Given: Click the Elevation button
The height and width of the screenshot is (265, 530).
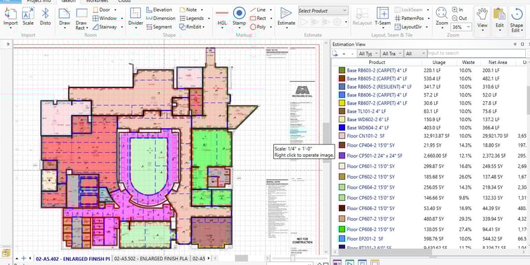Looking at the screenshot, I should click(x=159, y=10).
